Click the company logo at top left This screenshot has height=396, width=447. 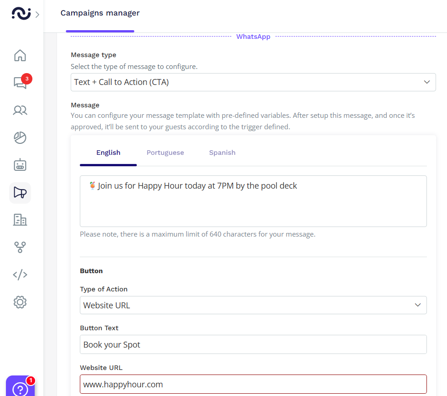pos(21,14)
